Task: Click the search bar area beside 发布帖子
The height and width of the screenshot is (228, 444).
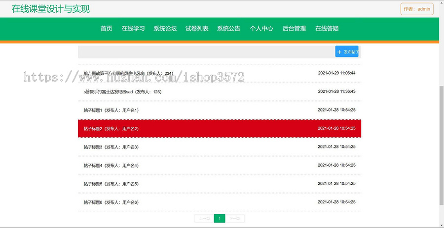Action: [206, 52]
